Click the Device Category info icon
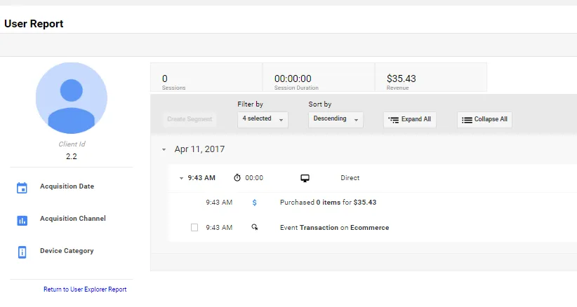The width and height of the screenshot is (577, 307). (x=22, y=252)
